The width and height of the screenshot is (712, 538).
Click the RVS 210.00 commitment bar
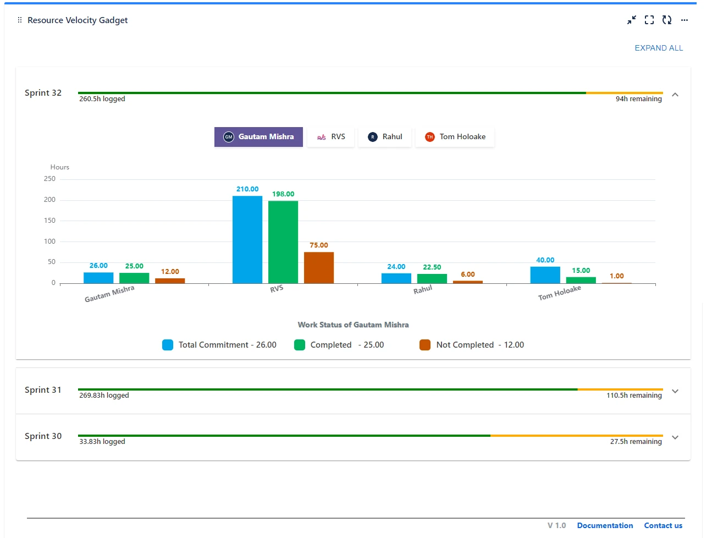pos(247,239)
